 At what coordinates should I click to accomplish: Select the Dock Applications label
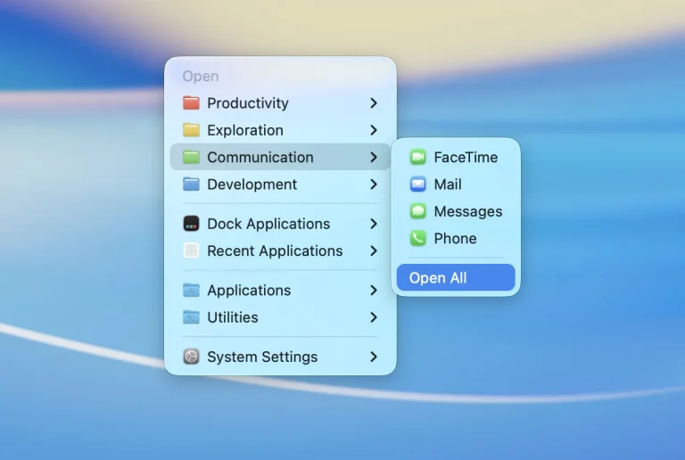[x=268, y=224]
